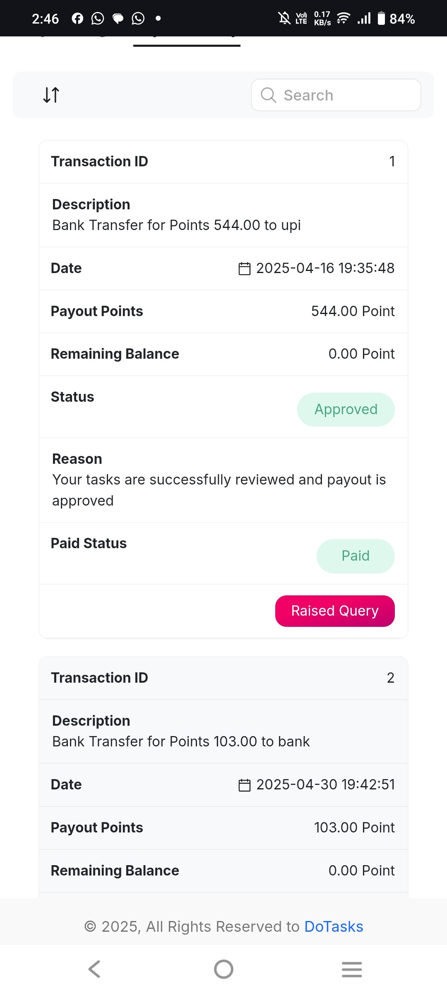Screen dimensions: 447x993
Task: Click calendar icon beside 2025-04-16 date
Action: pyautogui.click(x=245, y=269)
